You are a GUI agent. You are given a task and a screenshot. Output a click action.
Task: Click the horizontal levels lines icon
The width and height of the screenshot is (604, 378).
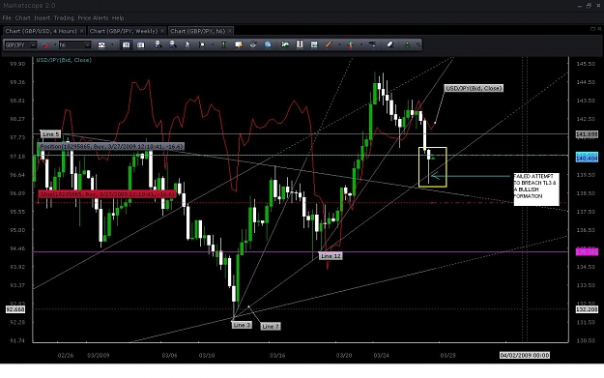[x=372, y=44]
